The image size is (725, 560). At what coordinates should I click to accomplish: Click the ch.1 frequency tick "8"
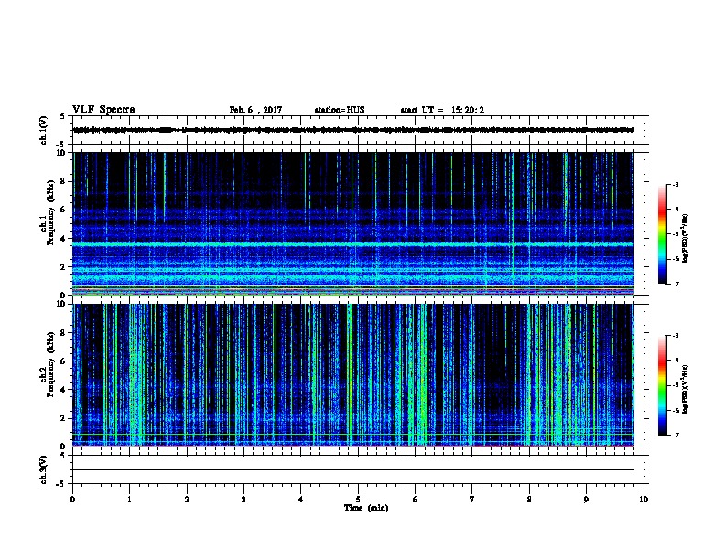[x=63, y=181]
